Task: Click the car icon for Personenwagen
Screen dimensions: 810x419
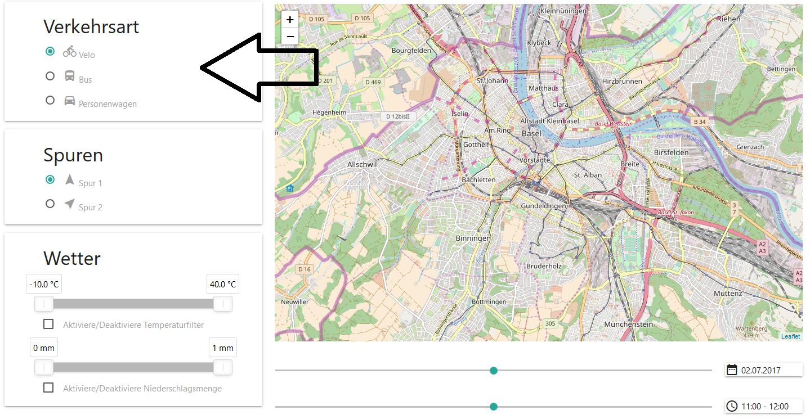Action: [70, 101]
